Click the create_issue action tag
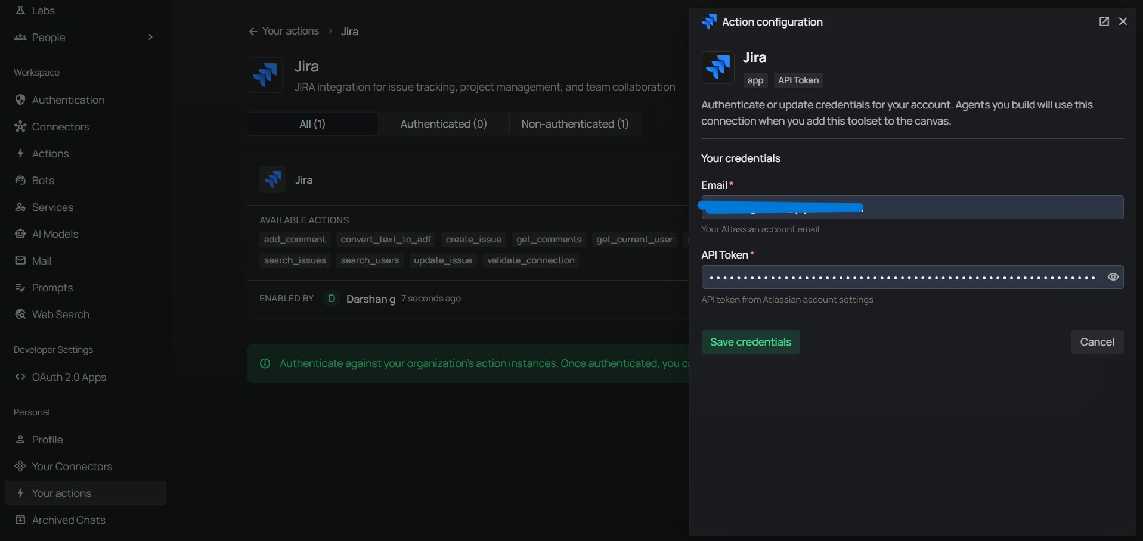 [473, 240]
